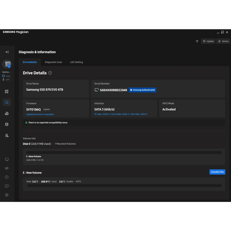Switch to the LED Setting tab
This screenshot has height=231, width=231.
tap(77, 62)
